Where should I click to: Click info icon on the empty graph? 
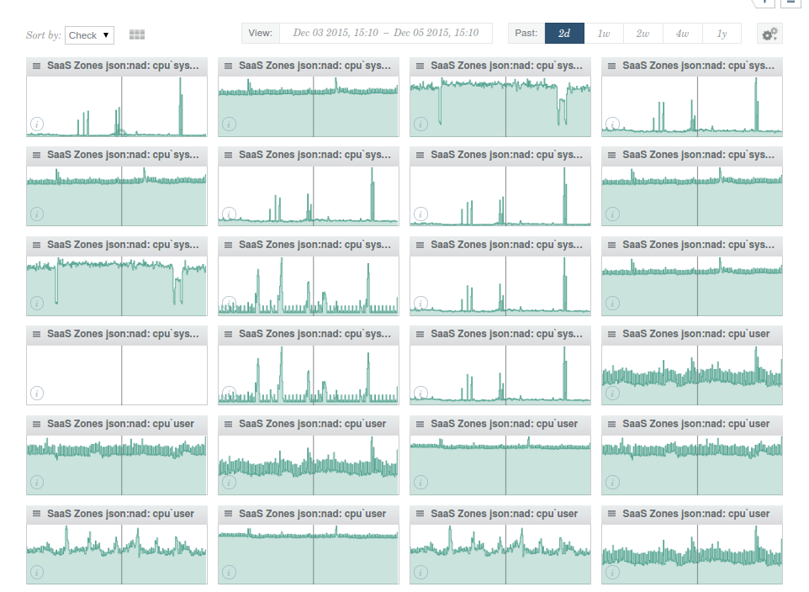click(36, 393)
